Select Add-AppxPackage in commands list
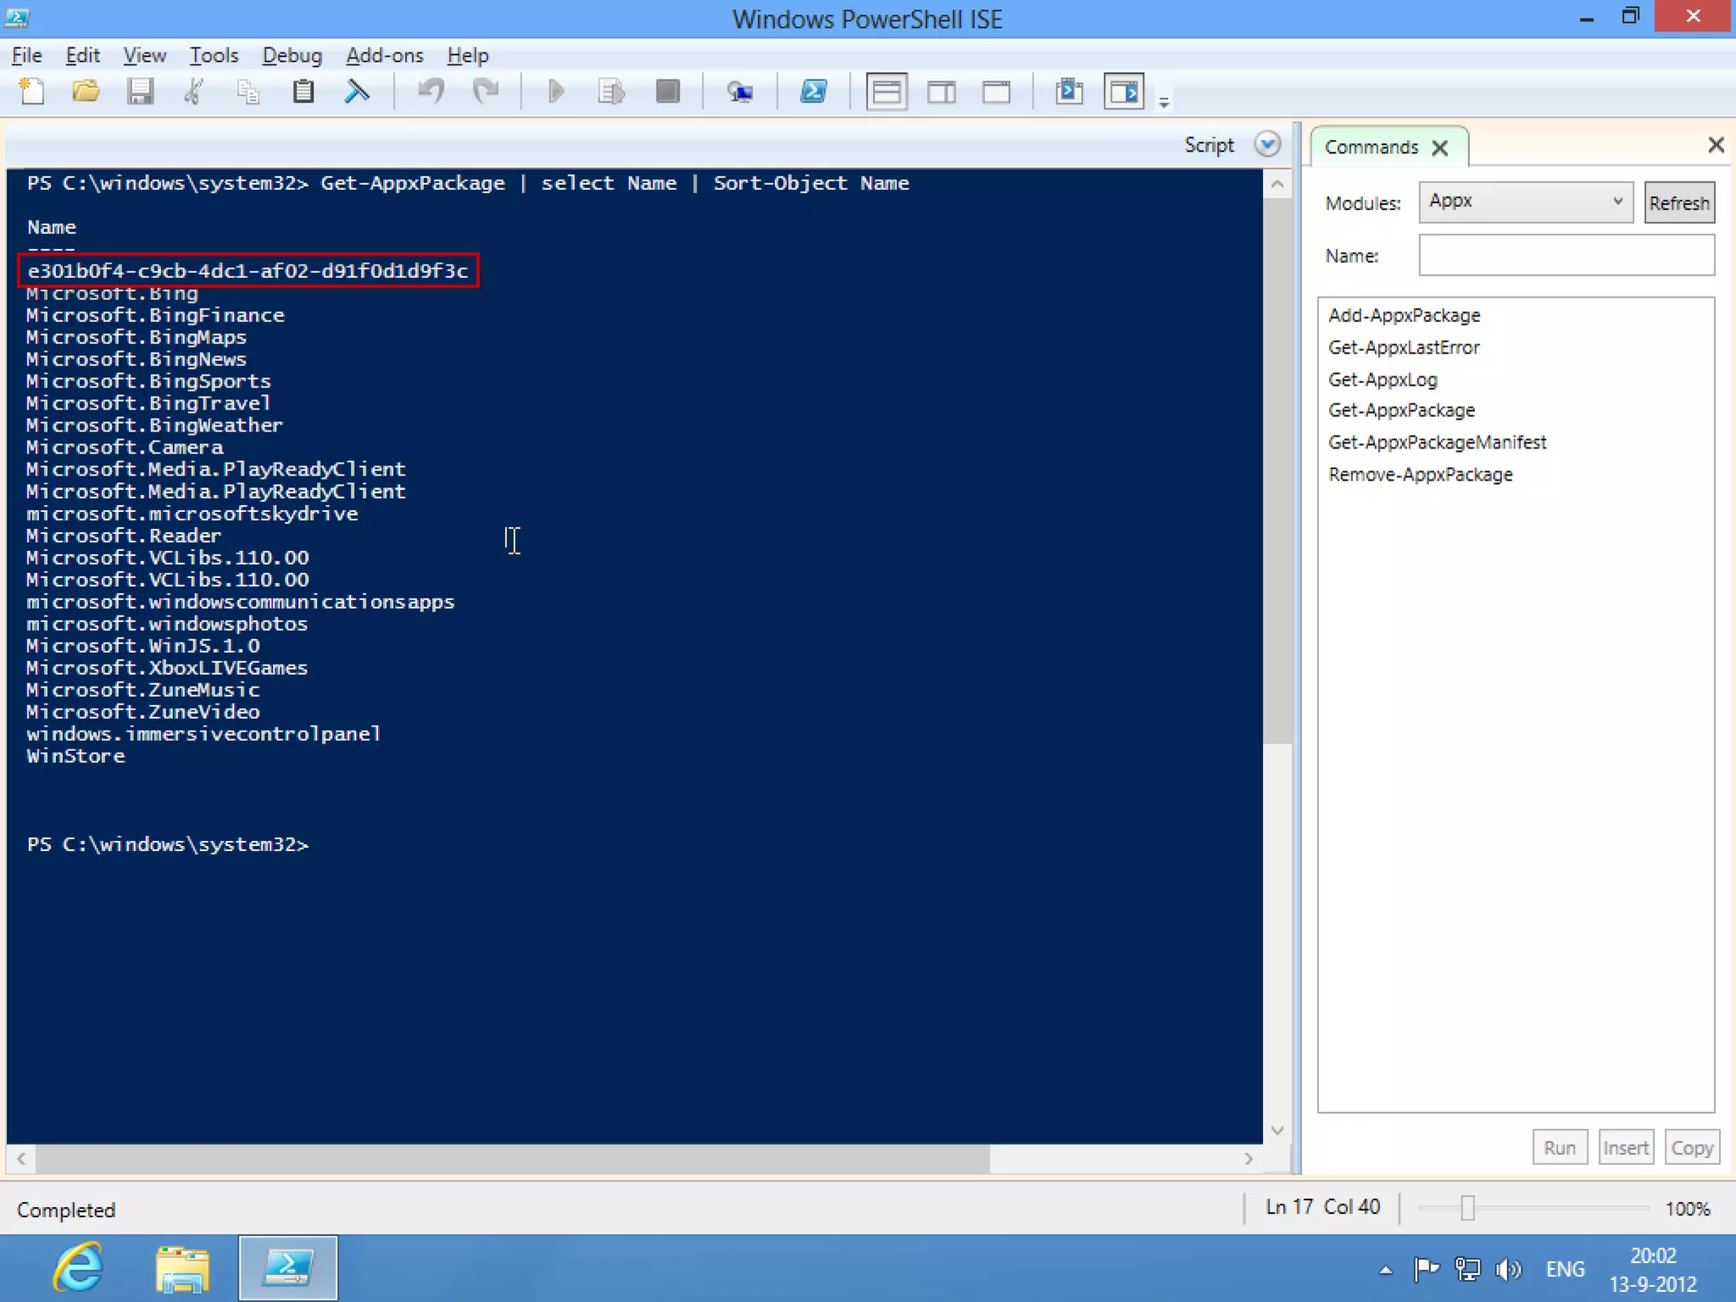The height and width of the screenshot is (1302, 1736). pyautogui.click(x=1404, y=315)
